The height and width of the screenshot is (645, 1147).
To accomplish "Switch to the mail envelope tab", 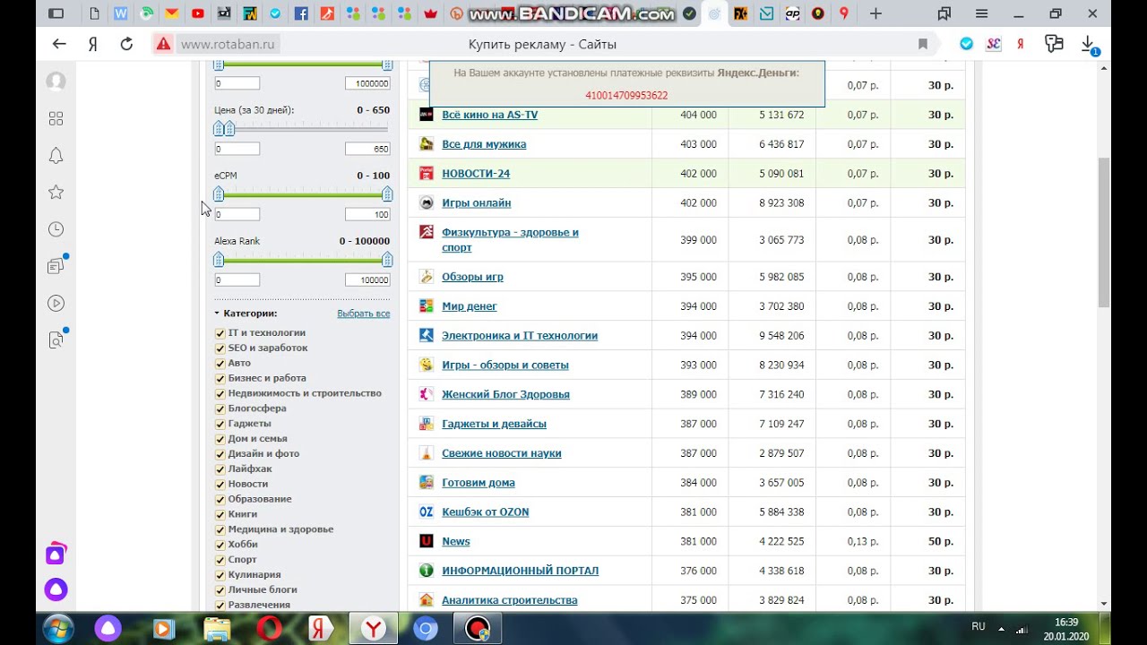I will pos(171,13).
